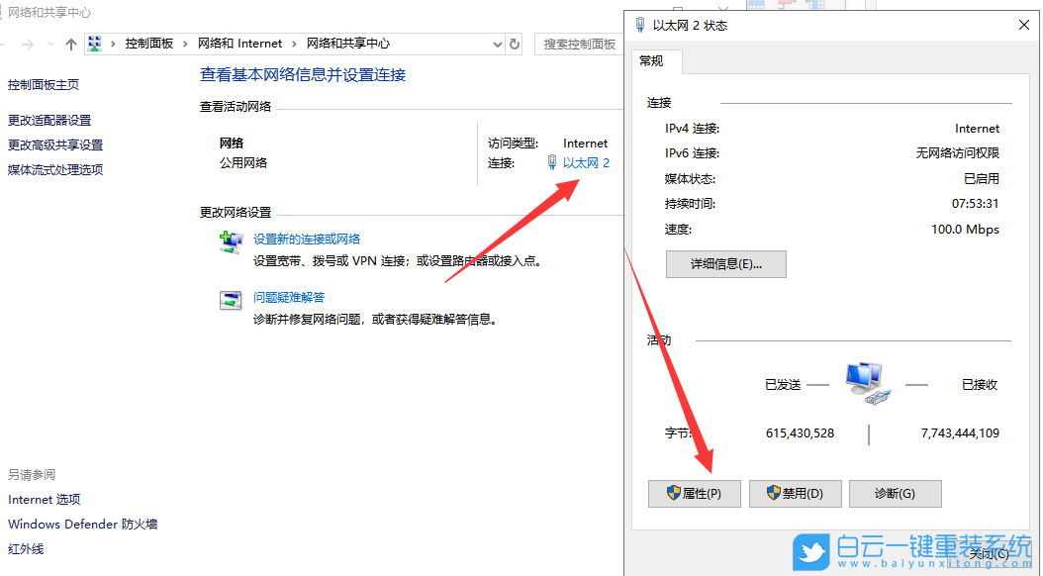Click the up-arrow navigation icon
This screenshot has height=576, width=1043.
point(70,44)
